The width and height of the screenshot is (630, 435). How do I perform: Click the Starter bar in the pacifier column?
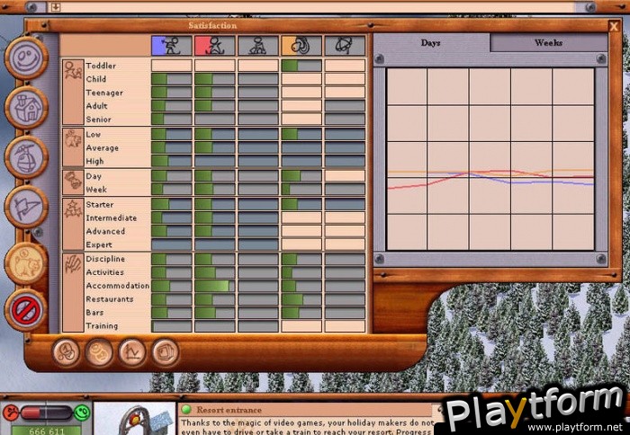pos(301,204)
